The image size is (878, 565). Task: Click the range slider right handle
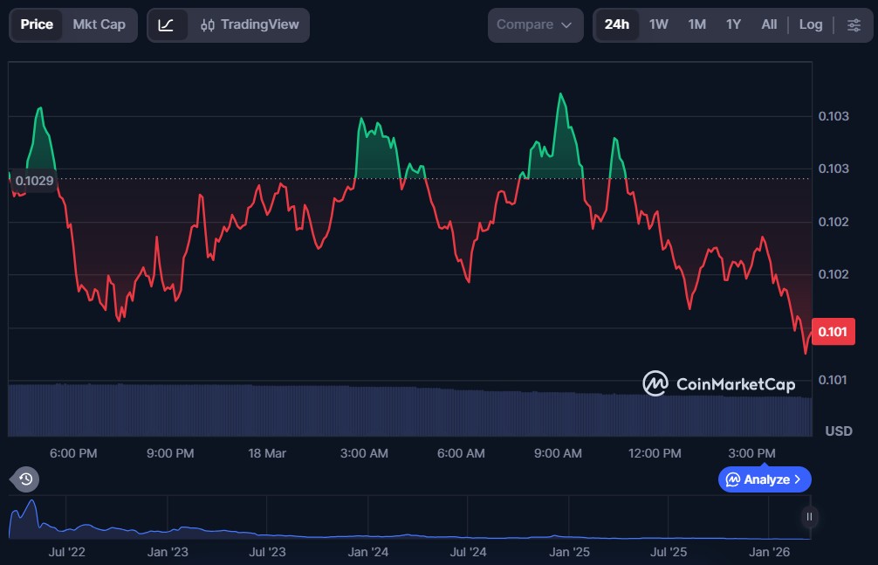809,517
